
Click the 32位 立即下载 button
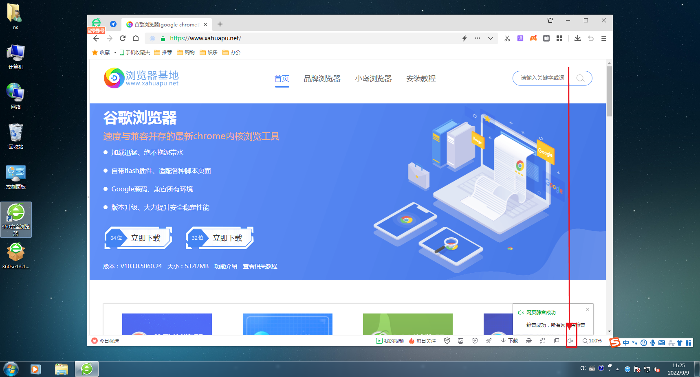pyautogui.click(x=220, y=238)
